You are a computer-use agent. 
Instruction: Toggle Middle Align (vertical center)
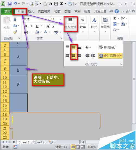[x=73, y=47]
